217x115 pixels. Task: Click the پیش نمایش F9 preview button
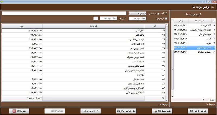click(x=126, y=111)
